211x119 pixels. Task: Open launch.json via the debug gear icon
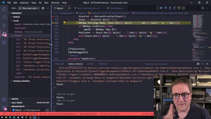click(43, 8)
